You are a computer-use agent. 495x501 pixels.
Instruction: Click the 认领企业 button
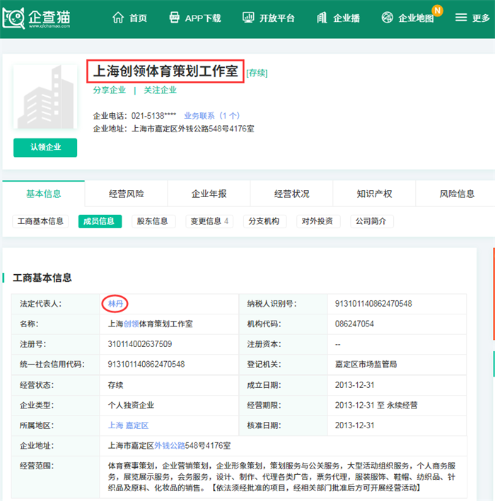[45, 147]
